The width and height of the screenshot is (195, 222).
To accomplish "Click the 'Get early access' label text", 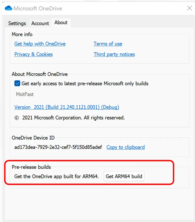I will click(x=85, y=84).
